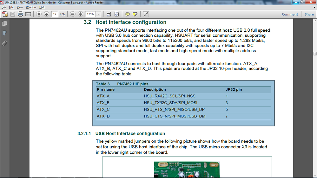The width and height of the screenshot is (317, 178).
Task: Zoom out with the minus button
Action: (73, 14)
